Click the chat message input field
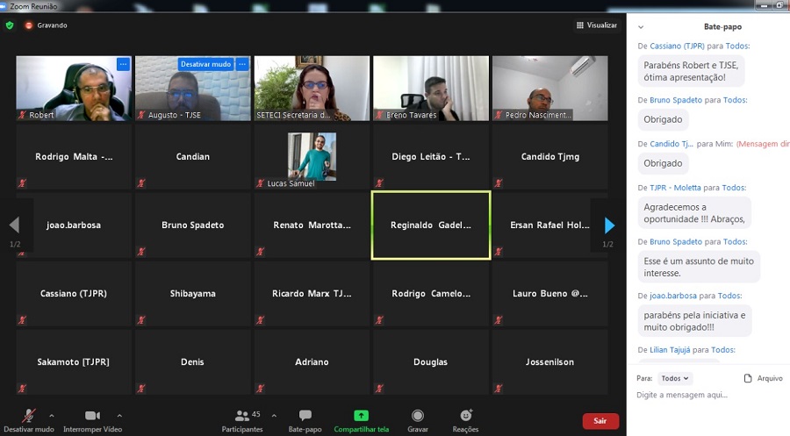 click(702, 396)
